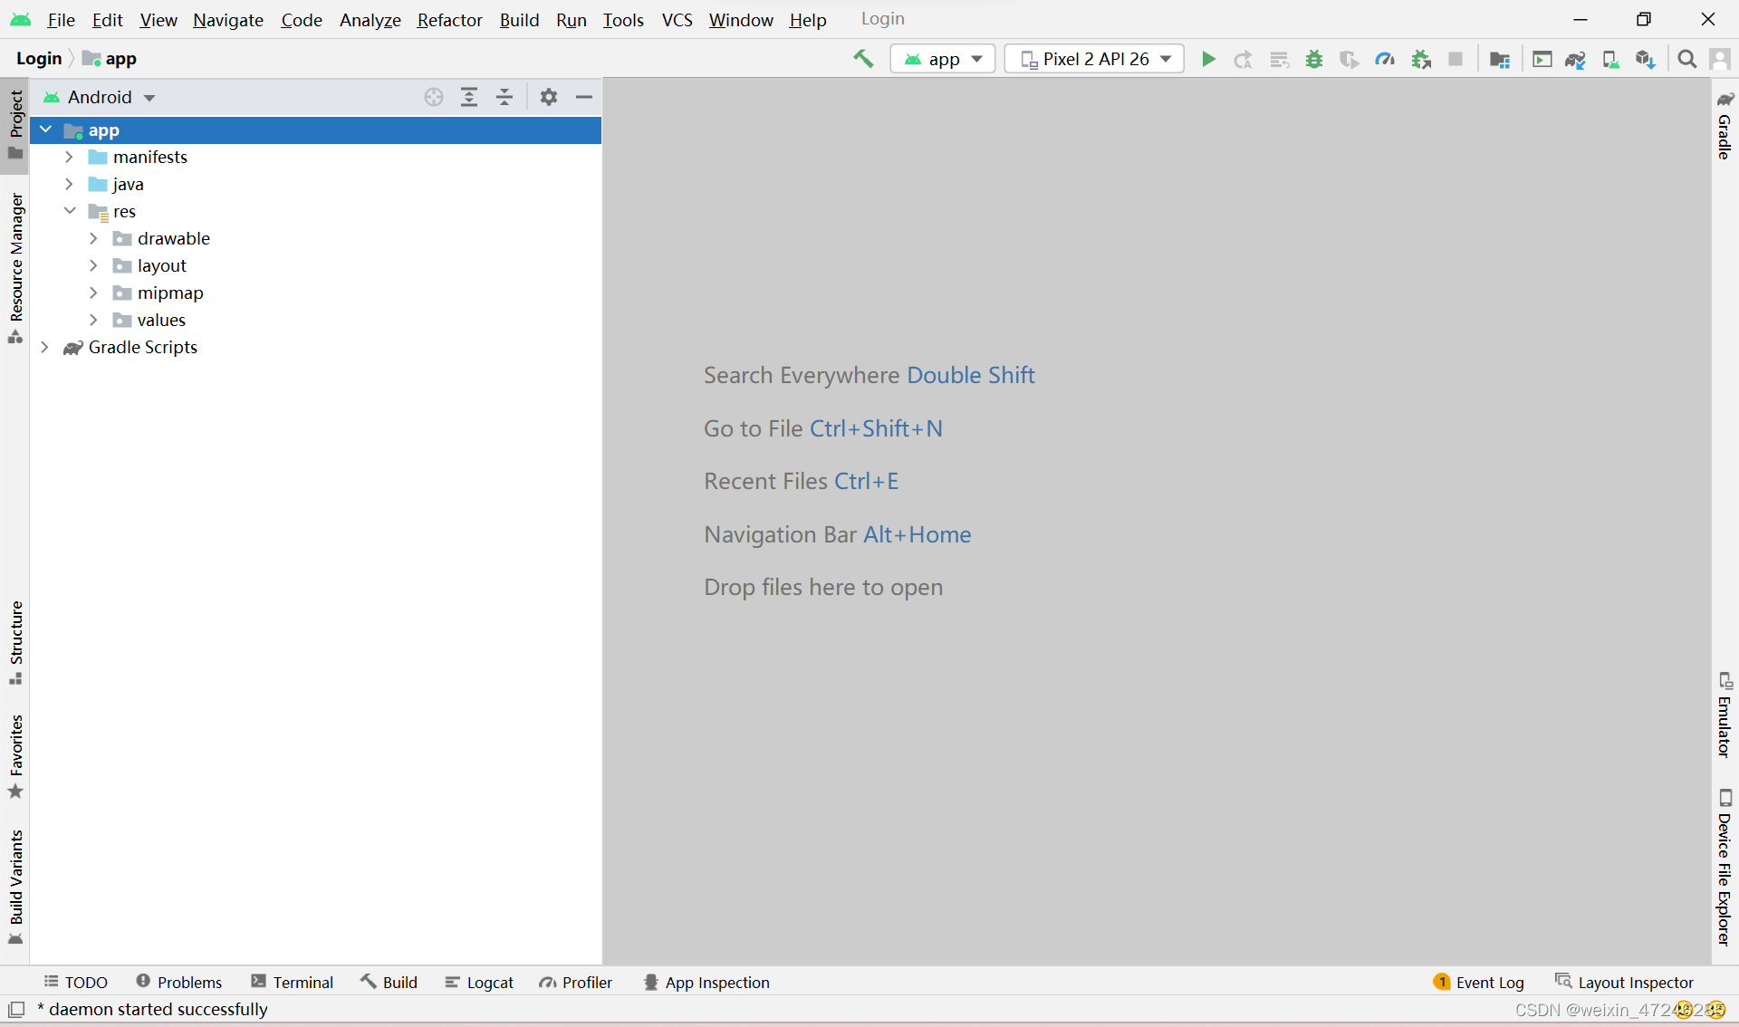
Task: Open the Resource Manager side tab
Action: (15, 268)
